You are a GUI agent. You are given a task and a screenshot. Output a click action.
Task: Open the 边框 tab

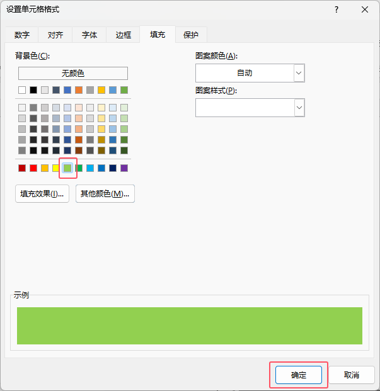pyautogui.click(x=124, y=35)
